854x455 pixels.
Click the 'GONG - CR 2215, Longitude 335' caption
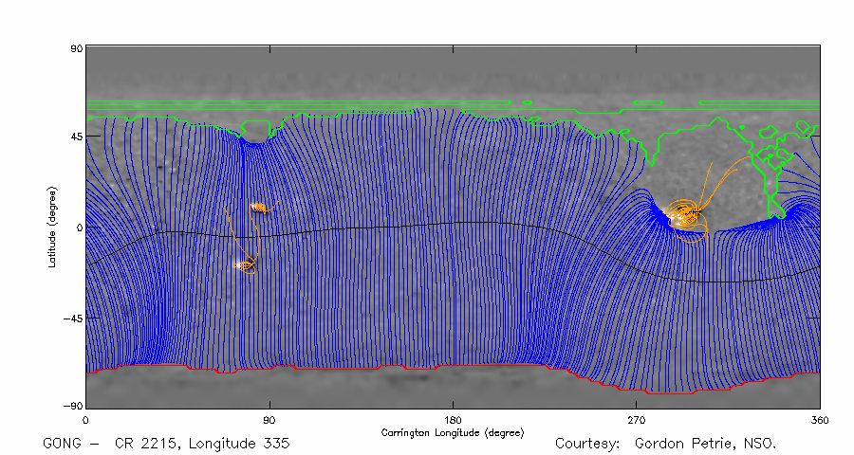pos(166,444)
